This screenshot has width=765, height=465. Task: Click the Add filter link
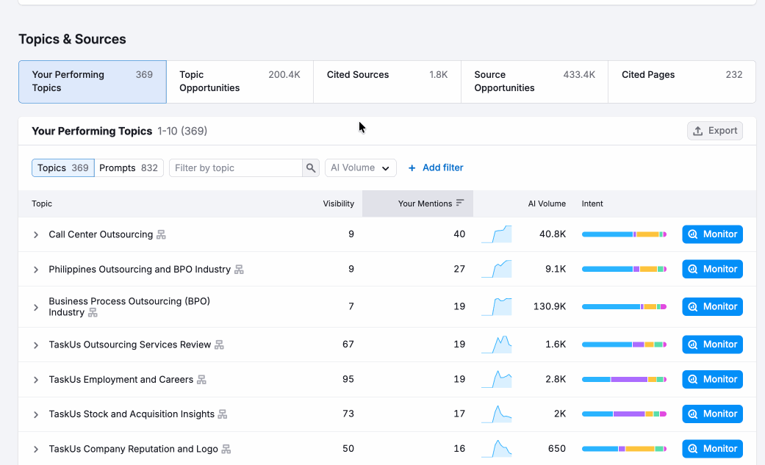click(x=436, y=167)
